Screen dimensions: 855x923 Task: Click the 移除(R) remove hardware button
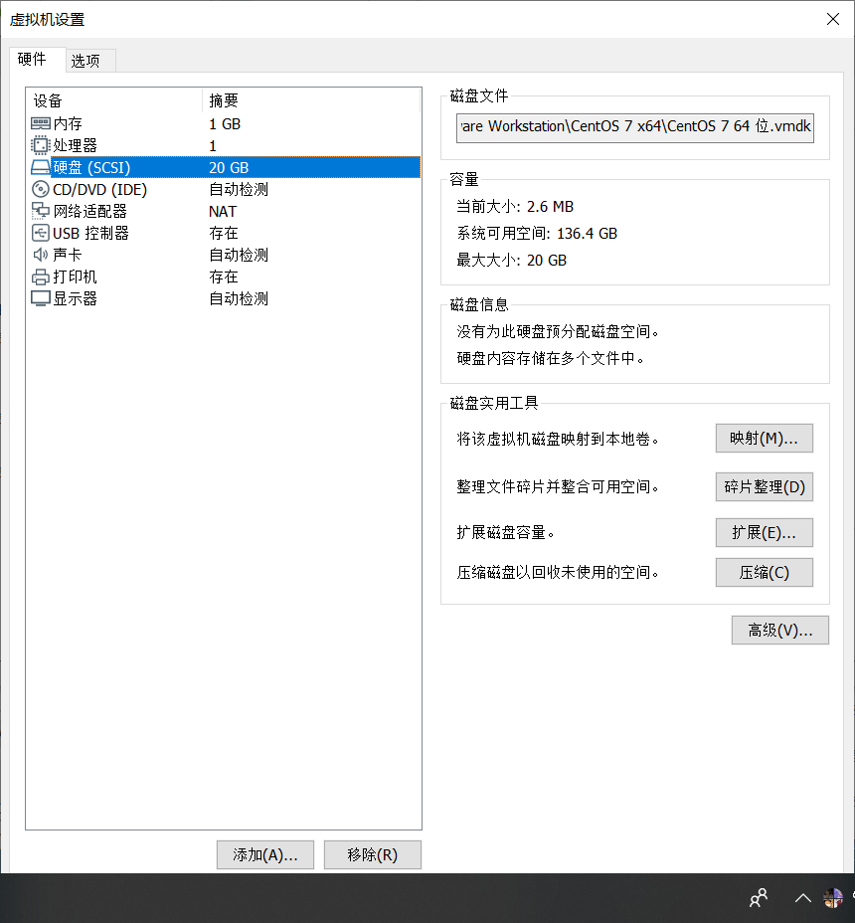(x=373, y=854)
